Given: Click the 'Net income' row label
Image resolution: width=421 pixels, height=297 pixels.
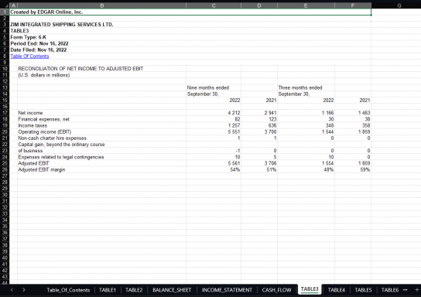Looking at the screenshot, I should click(30, 113).
